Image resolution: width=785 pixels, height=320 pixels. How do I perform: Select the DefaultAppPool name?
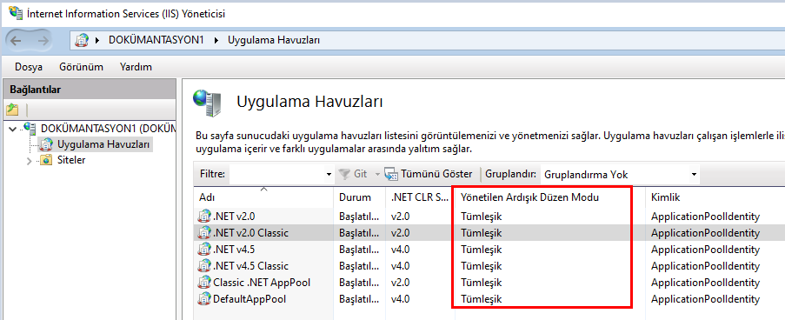tap(249, 299)
